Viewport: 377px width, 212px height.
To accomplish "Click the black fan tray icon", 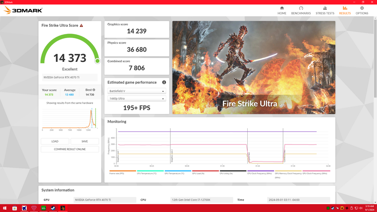I will (x=347, y=208).
